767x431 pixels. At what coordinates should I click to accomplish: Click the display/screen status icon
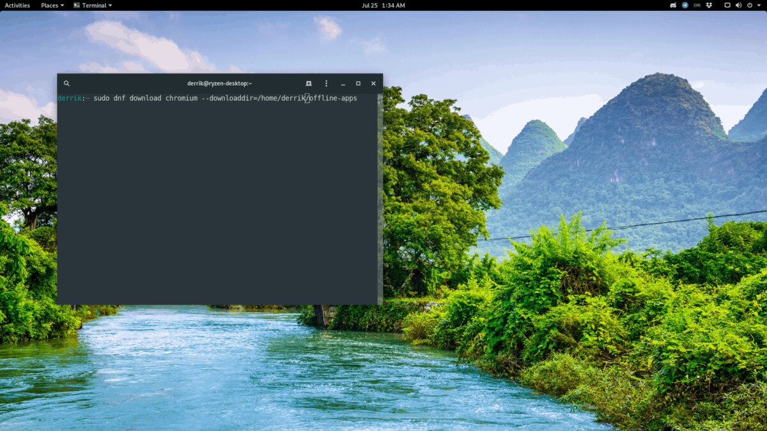(727, 5)
